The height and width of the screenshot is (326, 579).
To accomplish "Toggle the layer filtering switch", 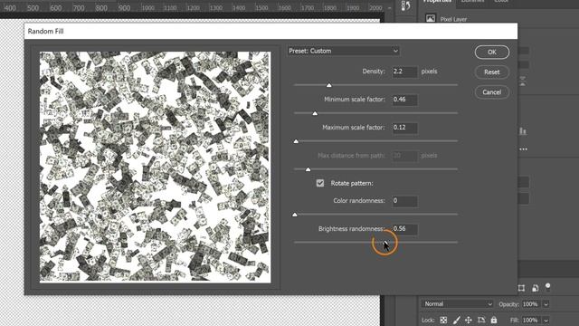I will coord(548,286).
